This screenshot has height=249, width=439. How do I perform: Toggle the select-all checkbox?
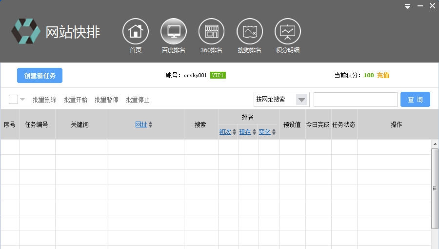[x=13, y=100]
